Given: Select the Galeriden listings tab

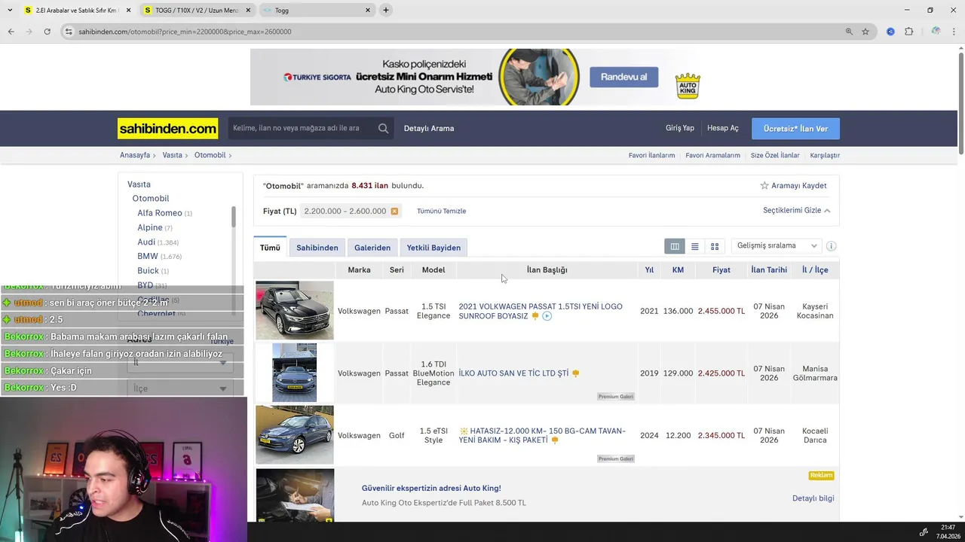Looking at the screenshot, I should point(372,248).
